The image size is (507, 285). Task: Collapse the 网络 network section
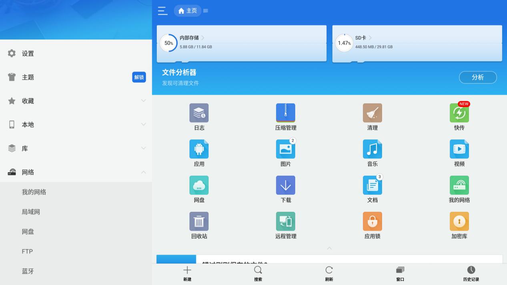pyautogui.click(x=76, y=172)
